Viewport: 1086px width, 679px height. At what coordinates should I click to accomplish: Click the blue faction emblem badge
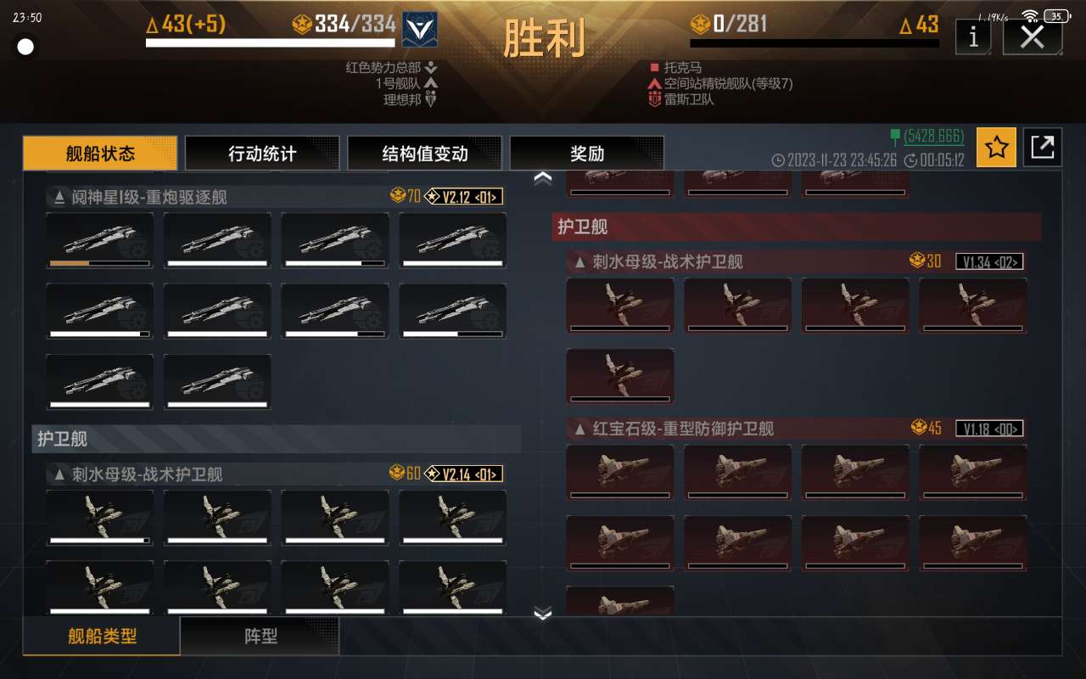coord(419,30)
